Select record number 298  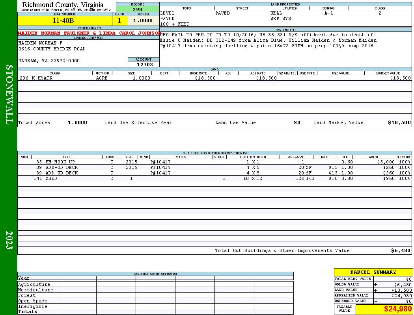click(x=138, y=9)
